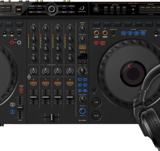This screenshot has height=151, width=160.
Task: Select the VIEW button in browse section
Action: 64,6
